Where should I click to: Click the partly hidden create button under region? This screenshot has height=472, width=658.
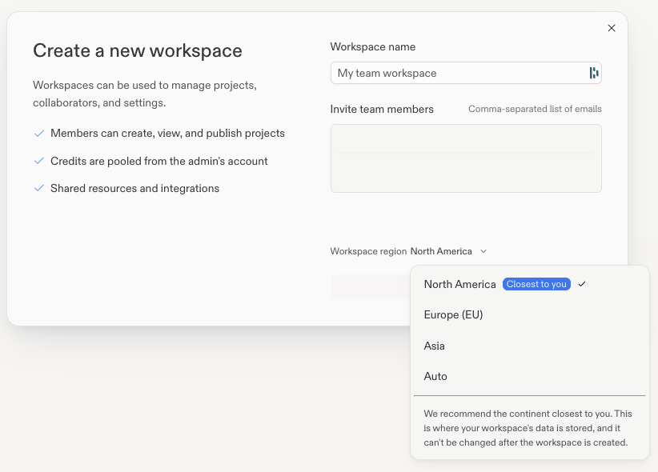(370, 287)
